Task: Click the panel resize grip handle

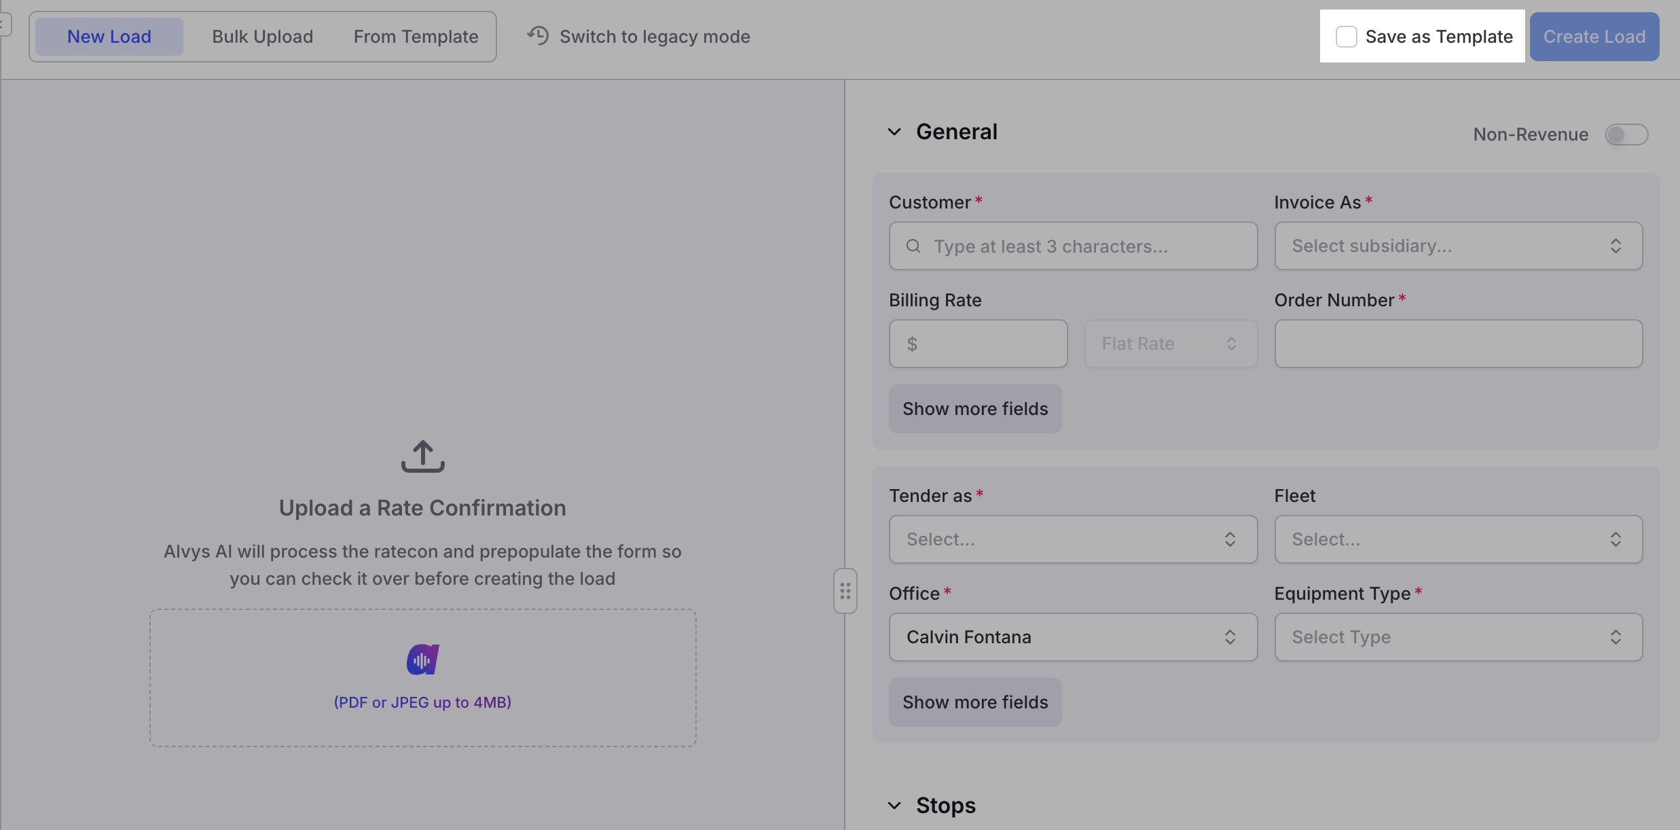Action: tap(845, 591)
